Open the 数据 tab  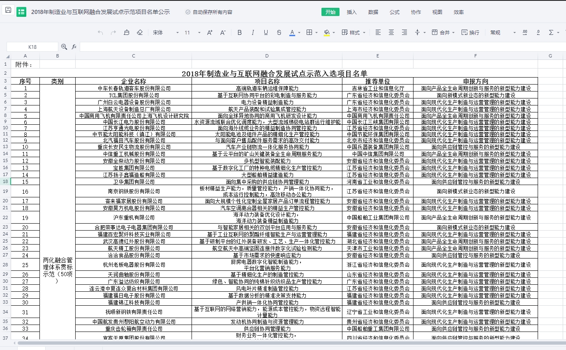pos(373,12)
